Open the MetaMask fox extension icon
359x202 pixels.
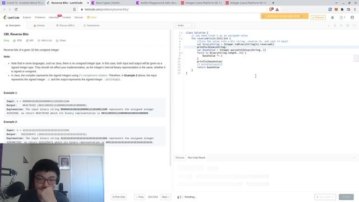[x=336, y=10]
